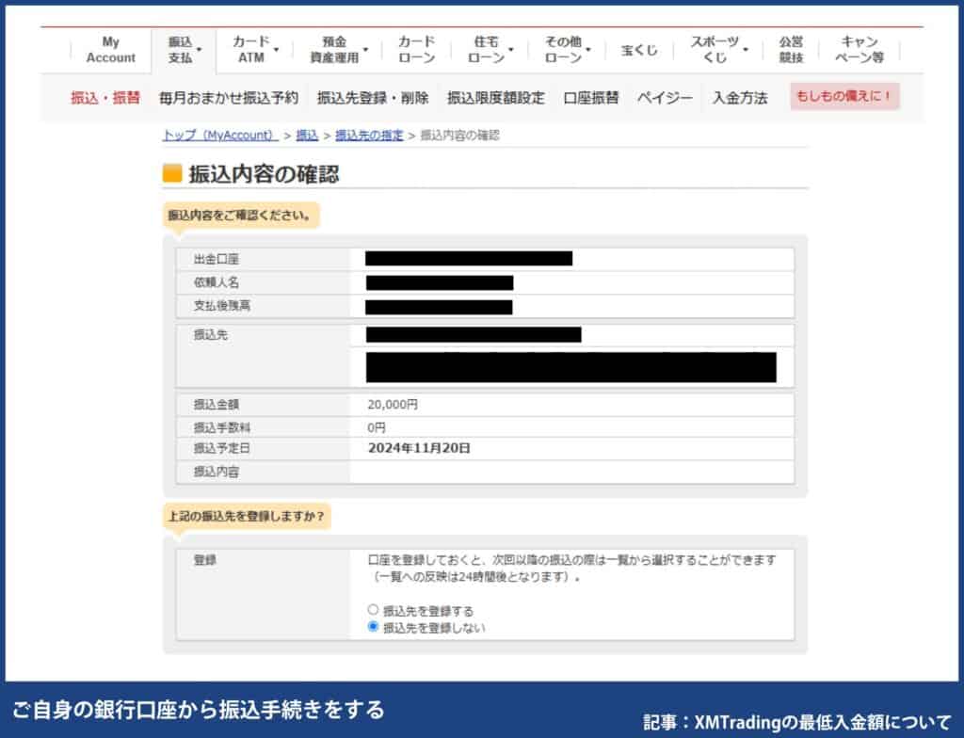Click the 出金口座 row label

point(216,260)
